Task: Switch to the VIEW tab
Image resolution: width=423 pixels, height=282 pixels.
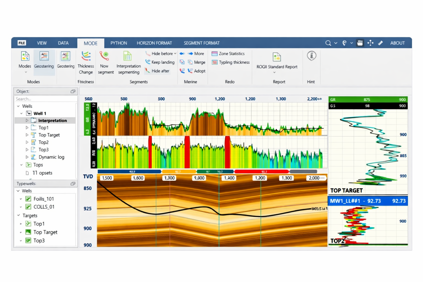Action: [42, 43]
